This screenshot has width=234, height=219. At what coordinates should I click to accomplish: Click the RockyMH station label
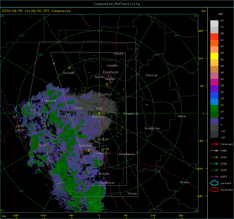coord(69,73)
